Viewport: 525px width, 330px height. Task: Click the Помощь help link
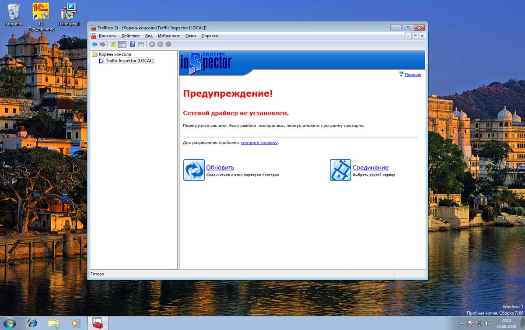pos(413,74)
